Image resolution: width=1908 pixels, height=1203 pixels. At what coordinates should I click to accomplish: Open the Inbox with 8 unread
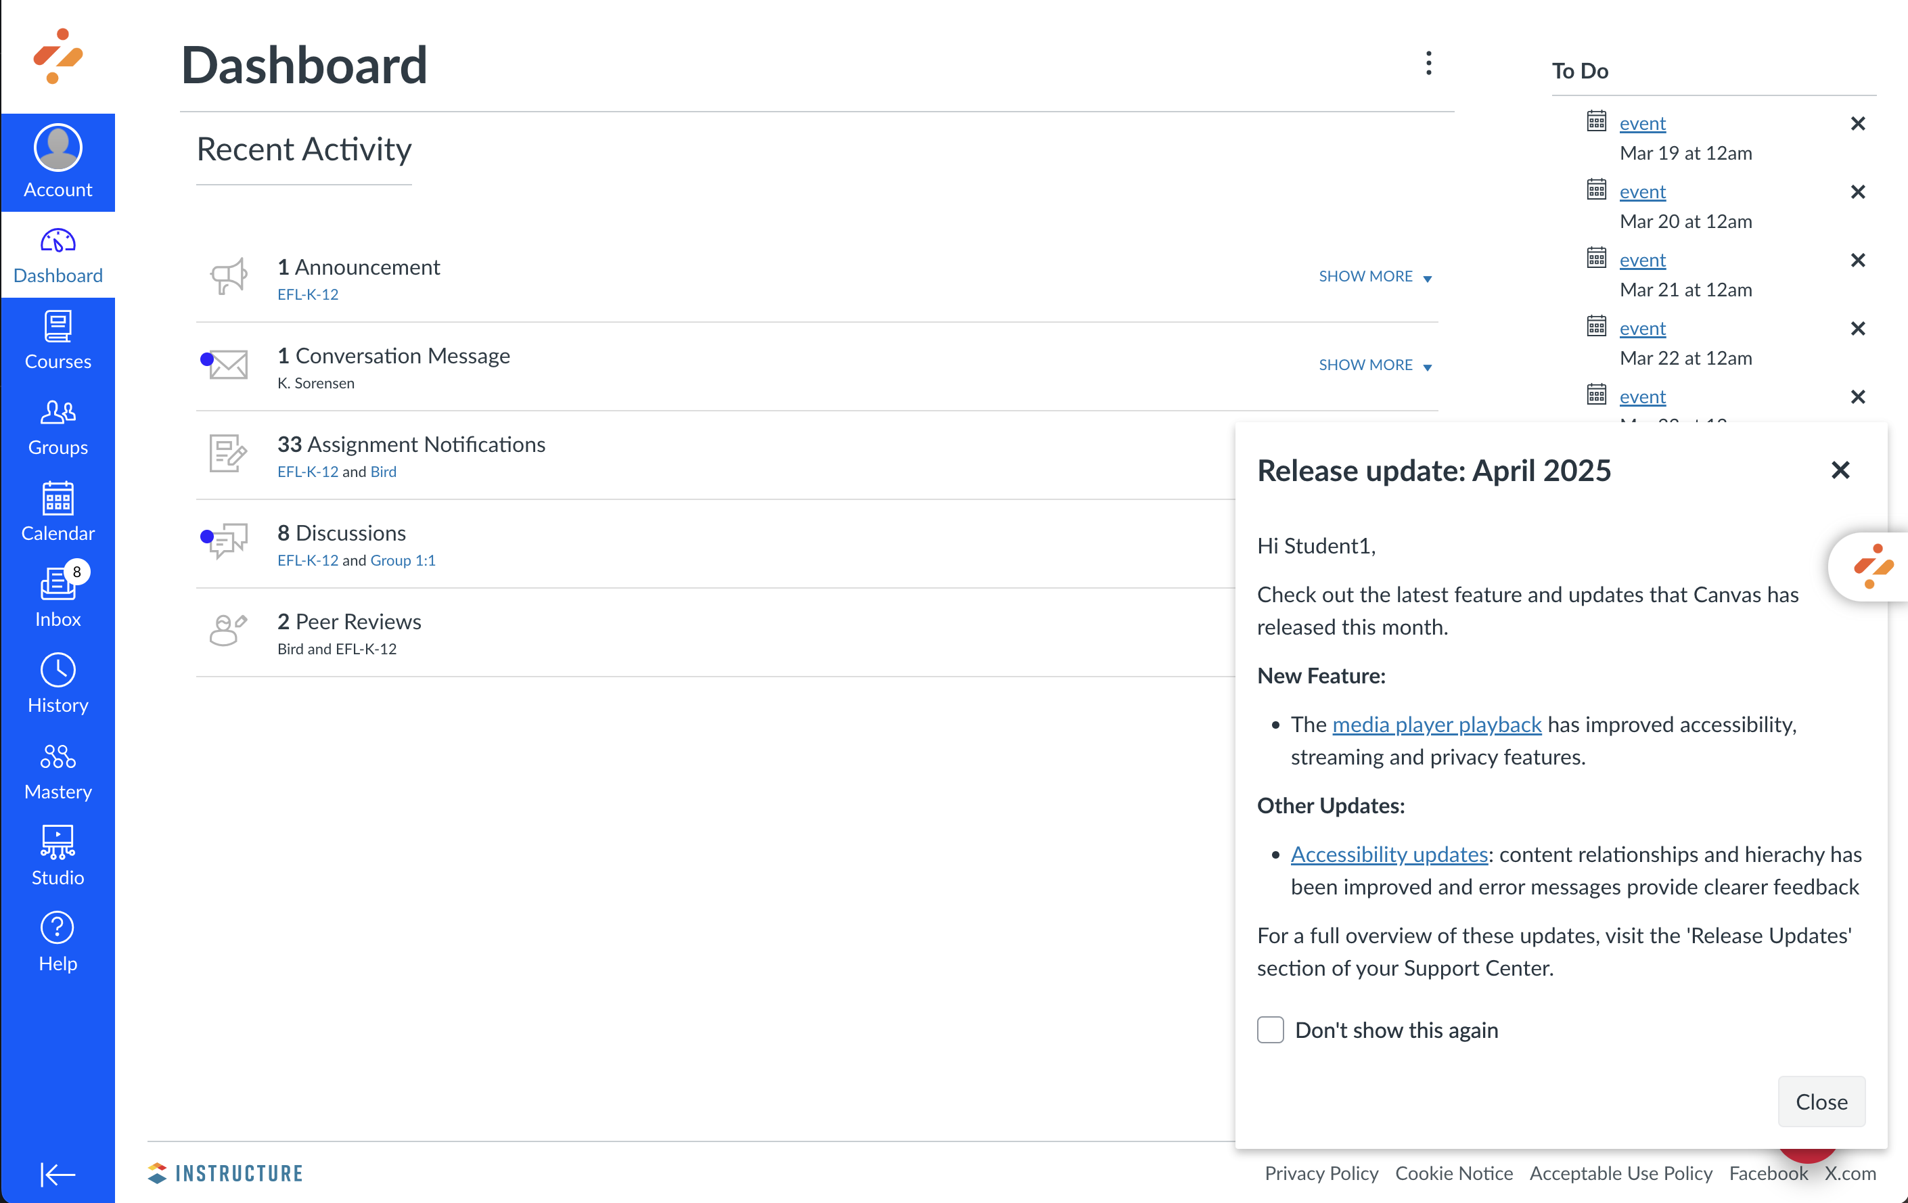point(58,598)
